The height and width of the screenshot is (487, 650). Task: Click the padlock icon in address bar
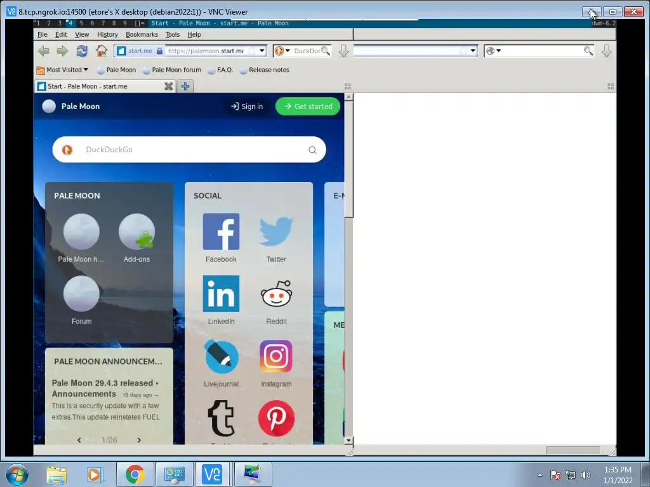click(x=159, y=51)
